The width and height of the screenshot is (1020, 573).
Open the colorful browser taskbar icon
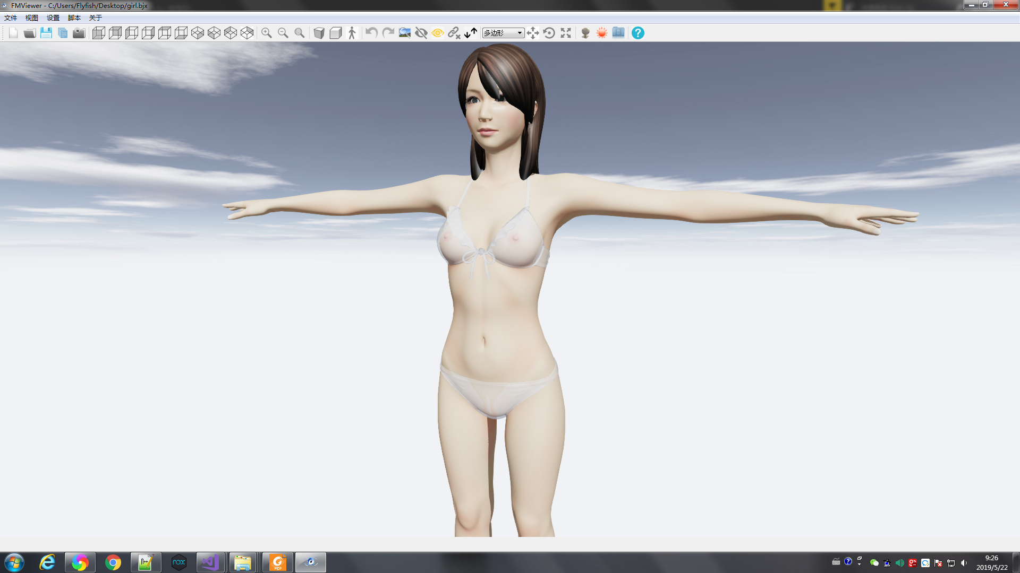point(80,562)
